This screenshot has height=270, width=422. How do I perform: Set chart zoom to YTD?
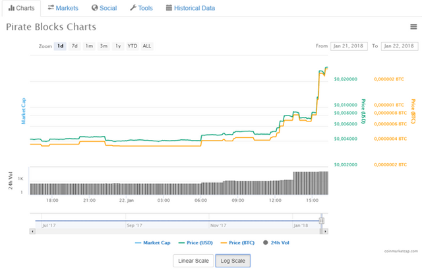[132, 46]
